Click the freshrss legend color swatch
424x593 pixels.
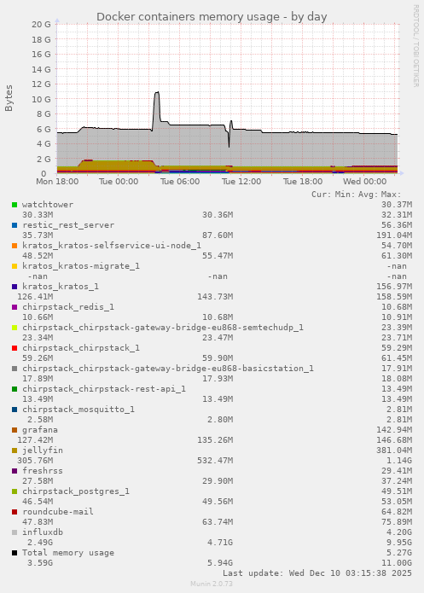pos(15,471)
